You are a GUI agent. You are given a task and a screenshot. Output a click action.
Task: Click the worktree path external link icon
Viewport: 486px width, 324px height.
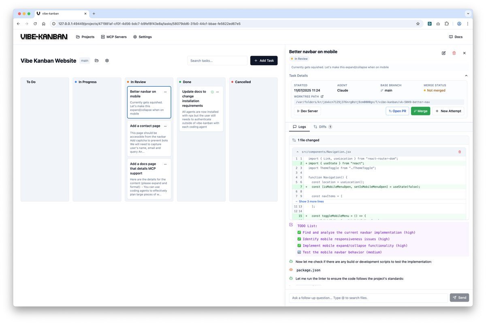(x=322, y=97)
